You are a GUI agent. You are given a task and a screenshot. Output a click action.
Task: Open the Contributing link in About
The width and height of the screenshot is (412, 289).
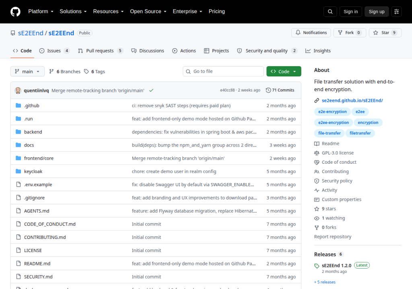(x=335, y=171)
